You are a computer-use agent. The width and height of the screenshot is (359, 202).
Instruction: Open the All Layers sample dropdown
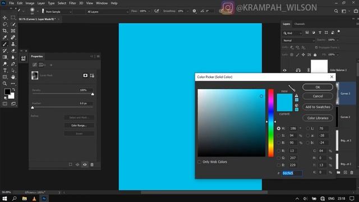(x=108, y=12)
